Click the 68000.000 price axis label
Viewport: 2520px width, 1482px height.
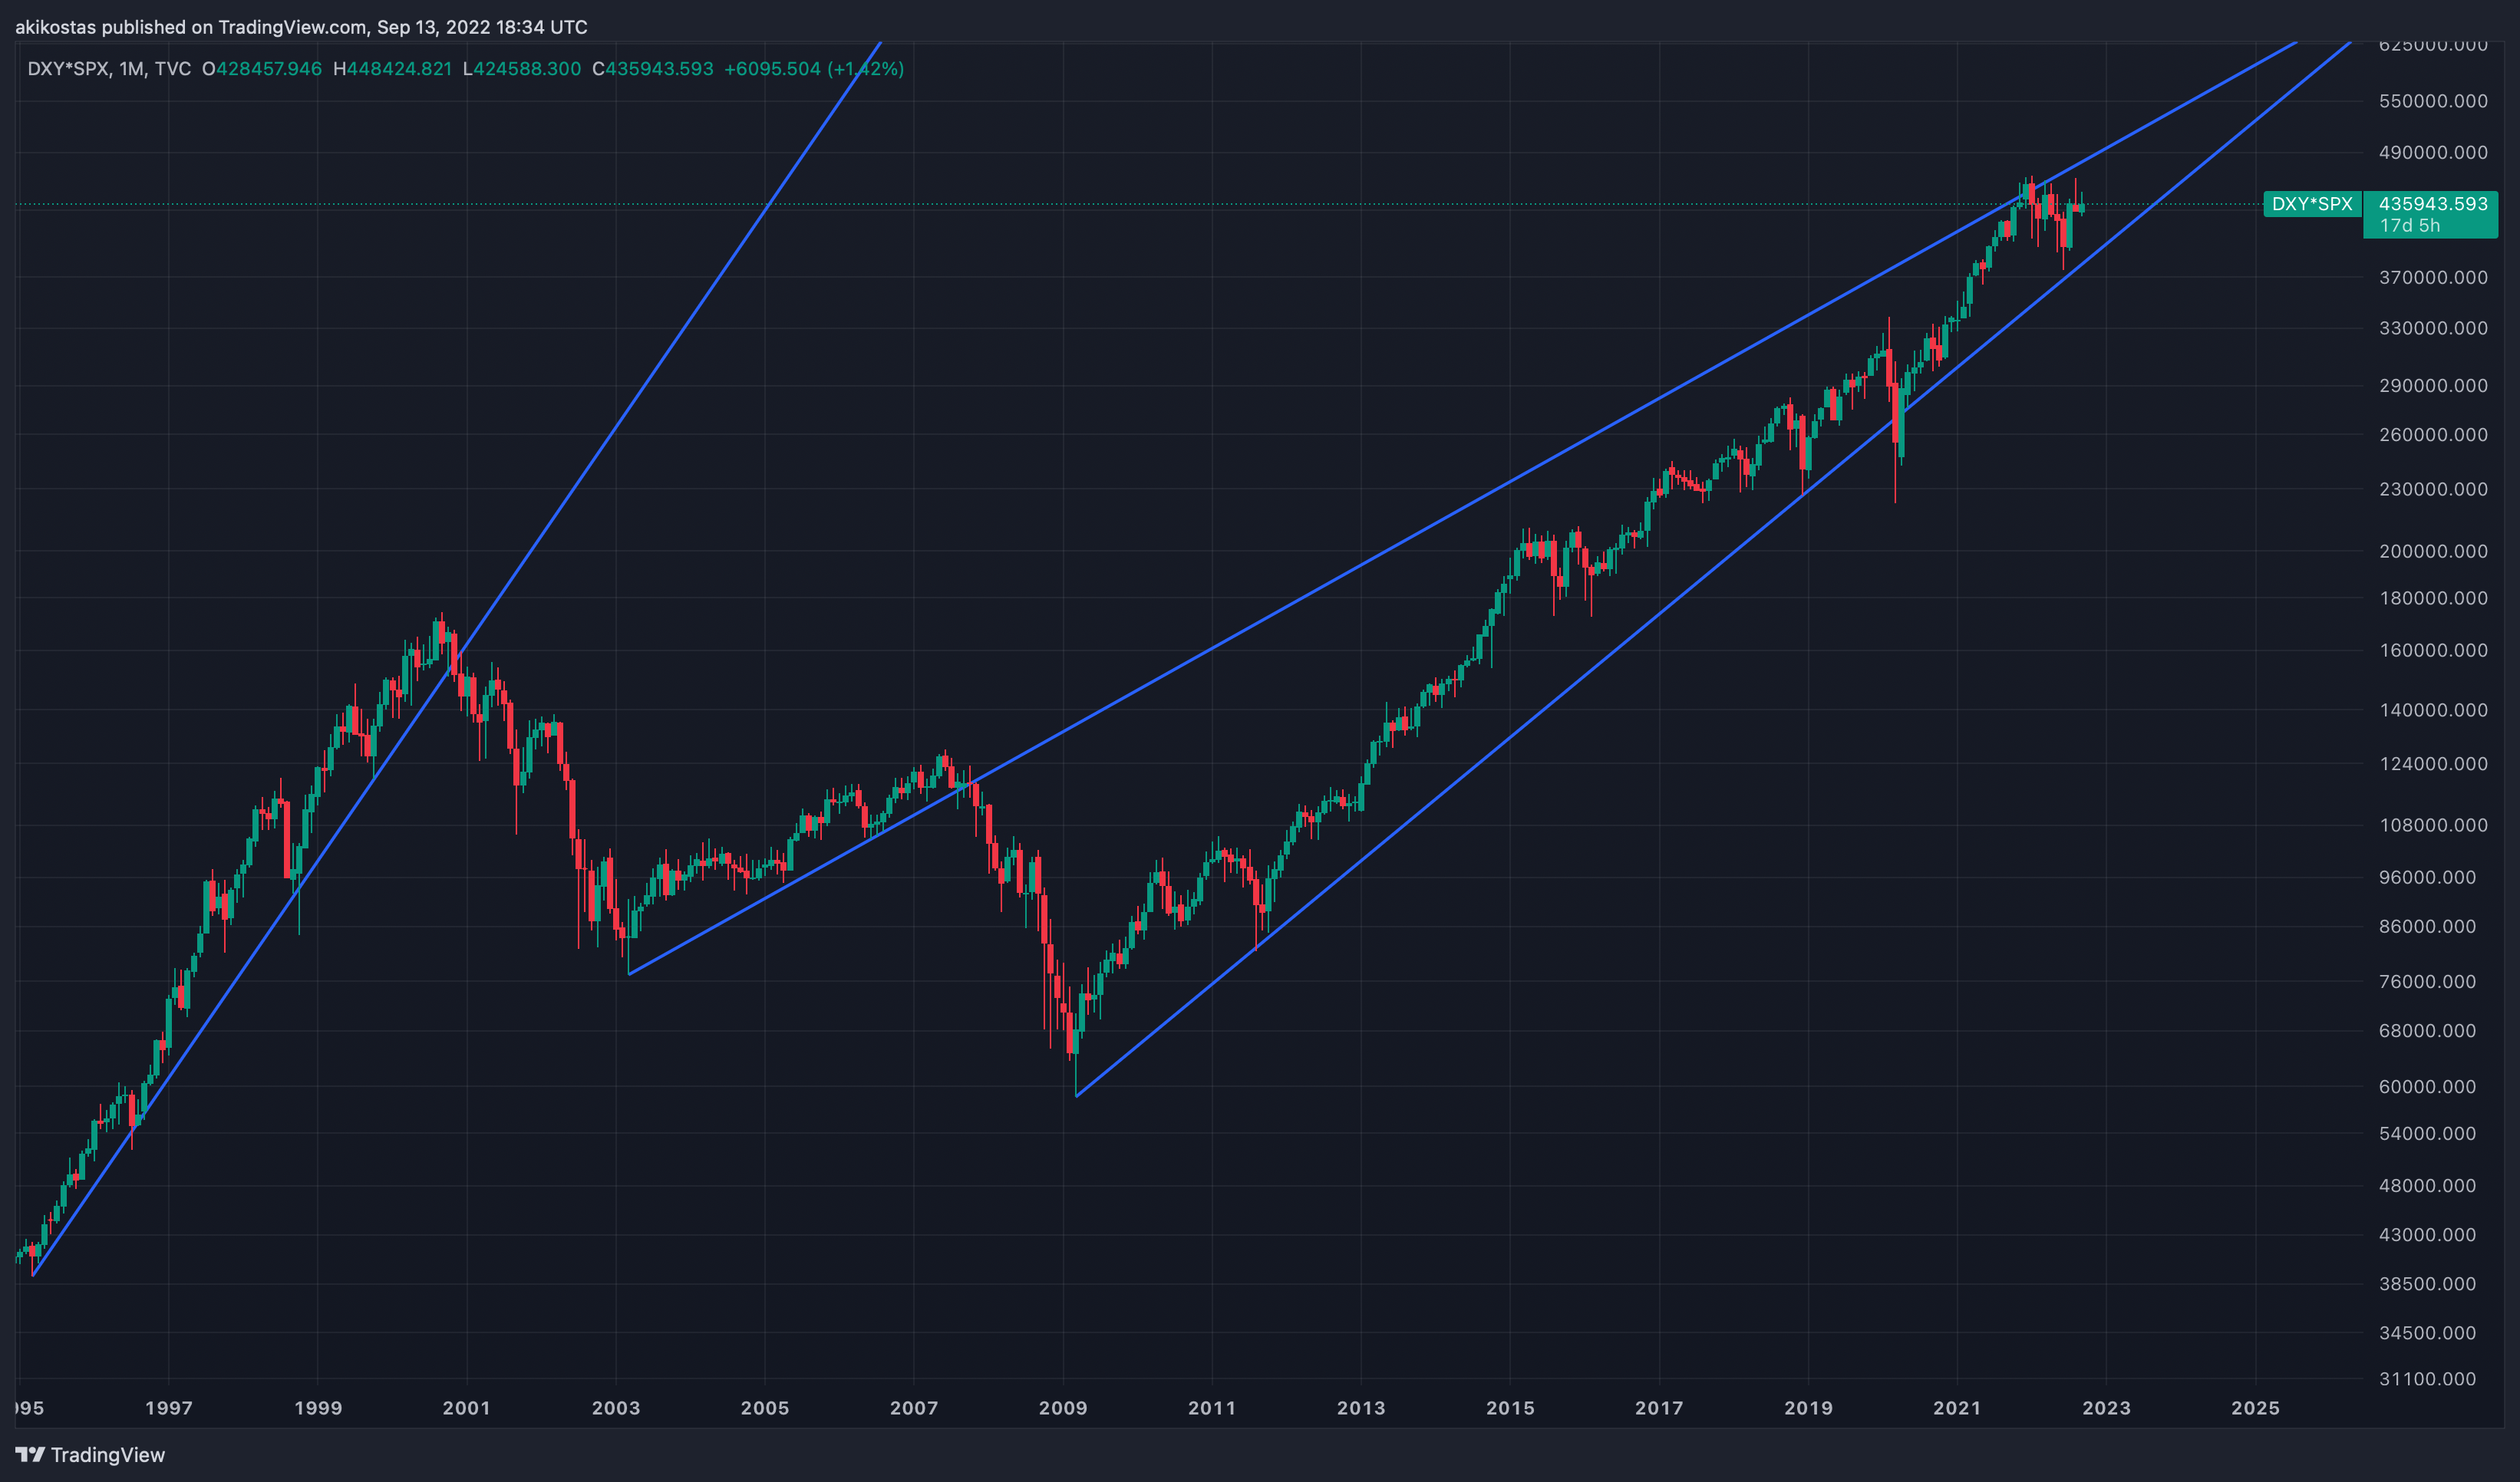click(2427, 1030)
